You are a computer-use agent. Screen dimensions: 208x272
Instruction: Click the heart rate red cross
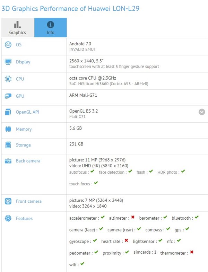pos(127,241)
